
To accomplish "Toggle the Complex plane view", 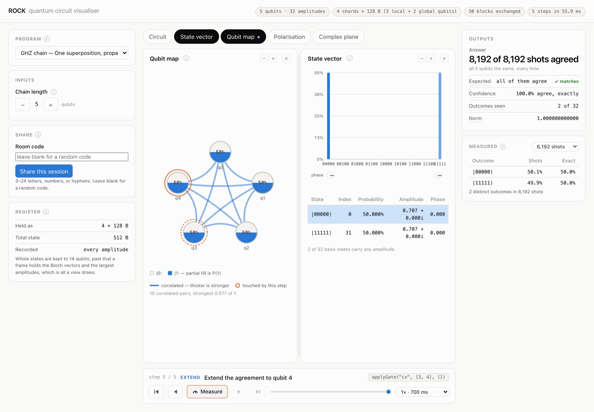I will 339,37.
